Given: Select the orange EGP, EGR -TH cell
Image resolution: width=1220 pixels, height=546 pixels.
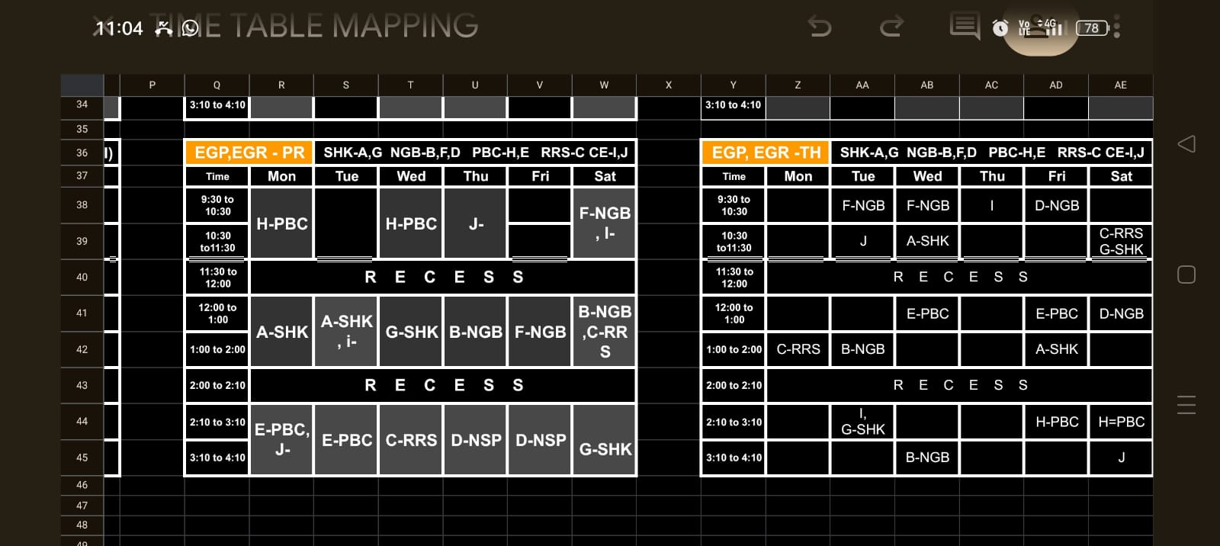Looking at the screenshot, I should (766, 153).
